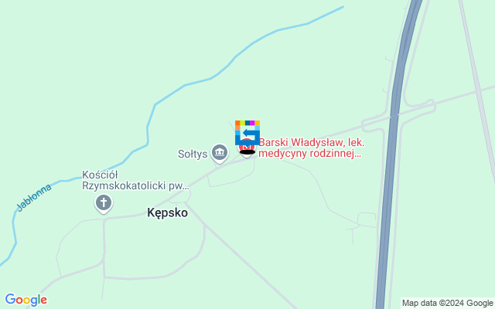Click the magenta square on G icon
Screen dimensions: 495x309
252,123
